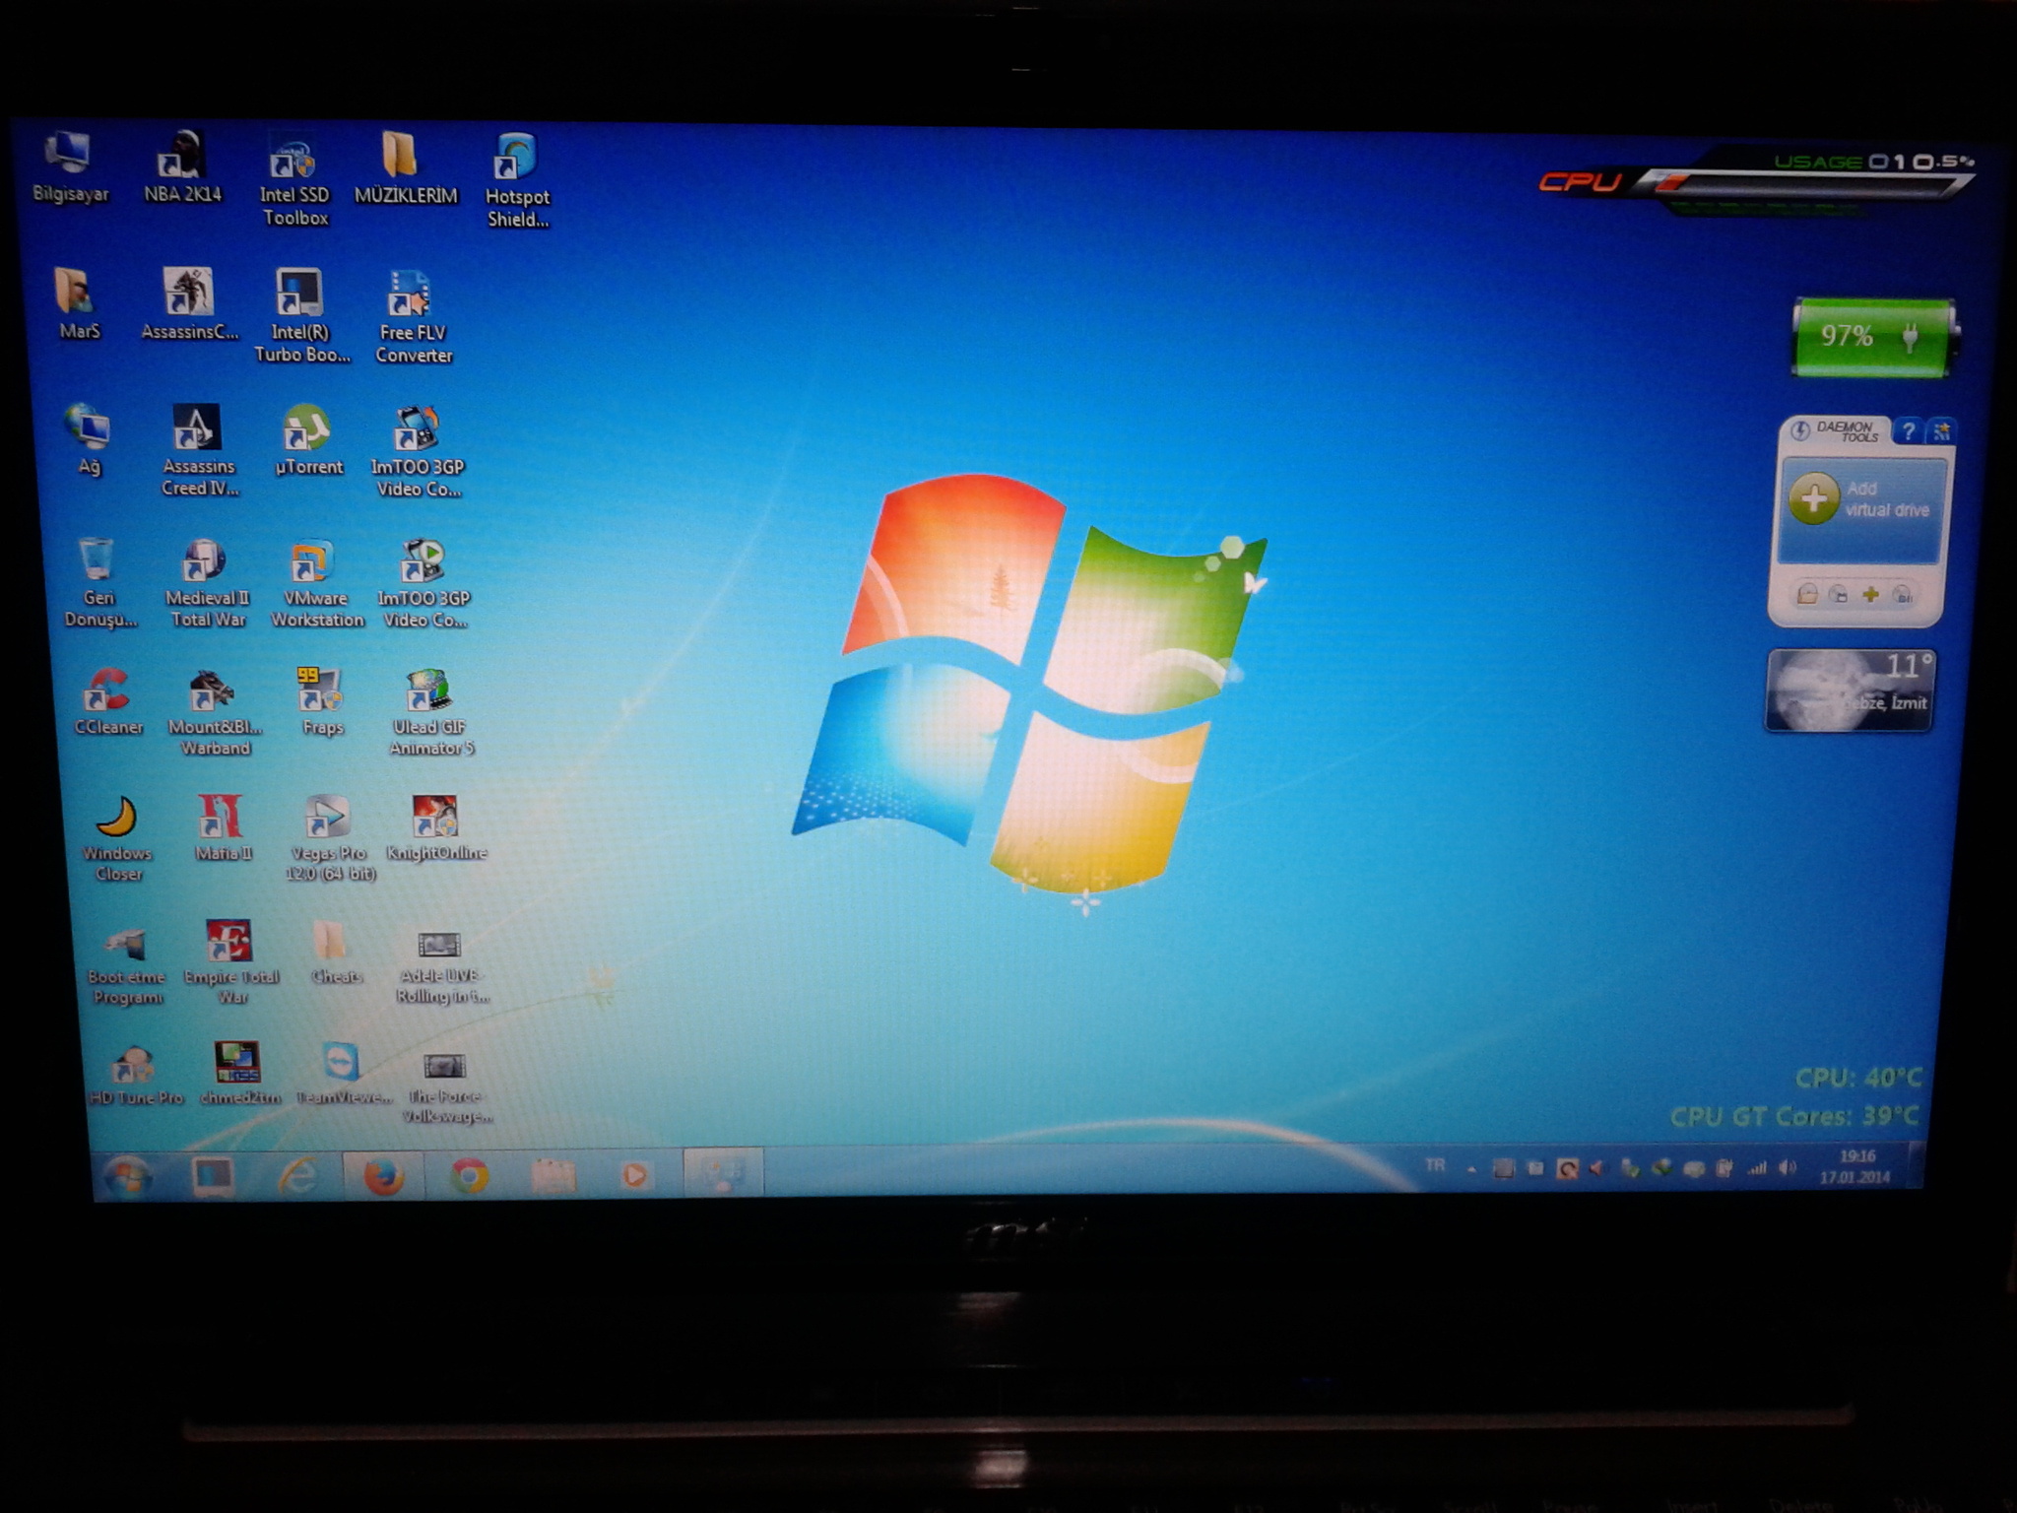The height and width of the screenshot is (1513, 2017).
Task: Open Windows Media Player on taskbar
Action: [634, 1174]
